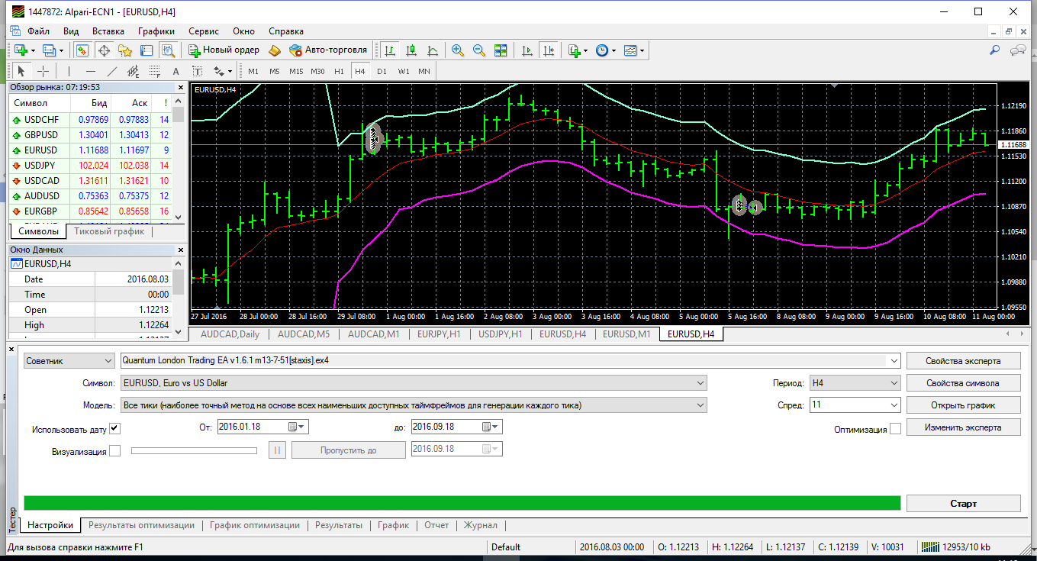1037x561 pixels.
Task: Toggle the Strategy Tester icon
Action: click(168, 50)
